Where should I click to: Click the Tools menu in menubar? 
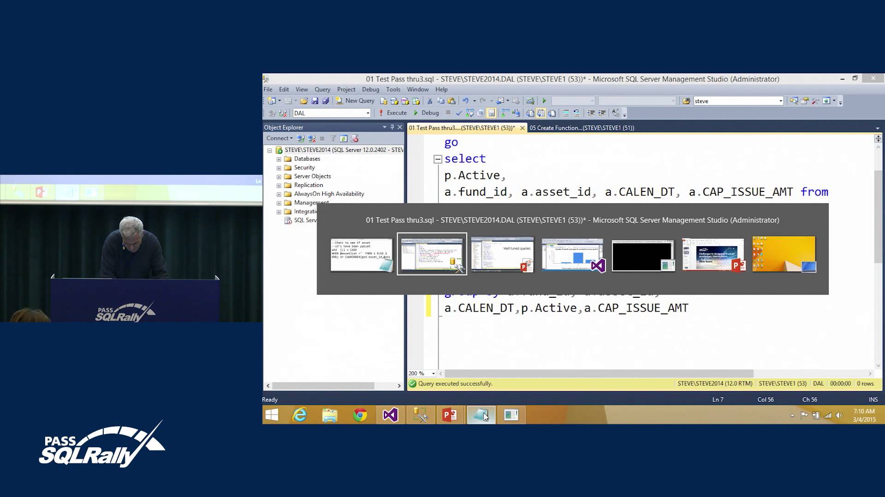tap(393, 89)
